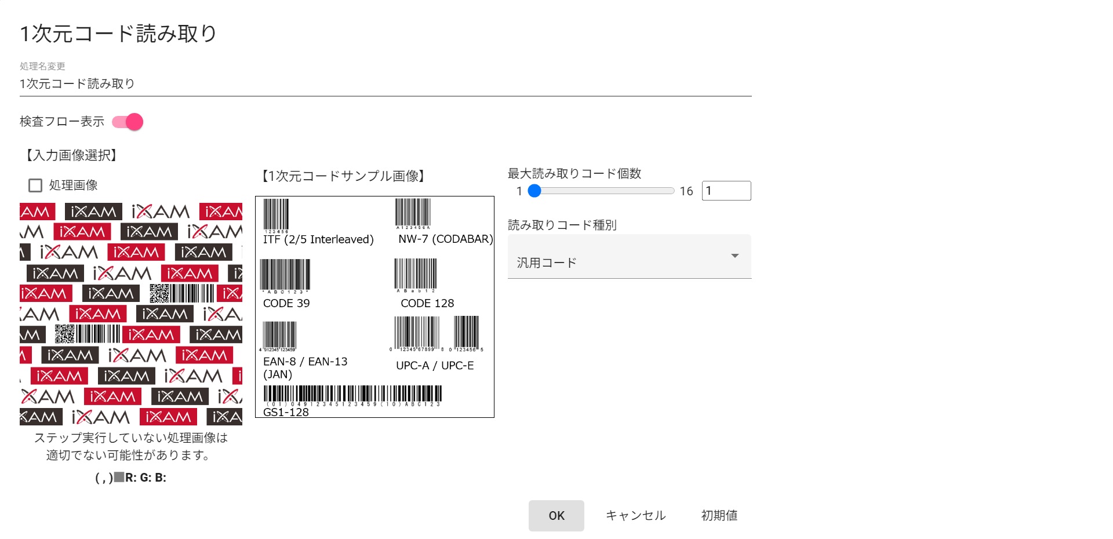Click the UPC-A barcode sample
1113x539 pixels.
(416, 333)
